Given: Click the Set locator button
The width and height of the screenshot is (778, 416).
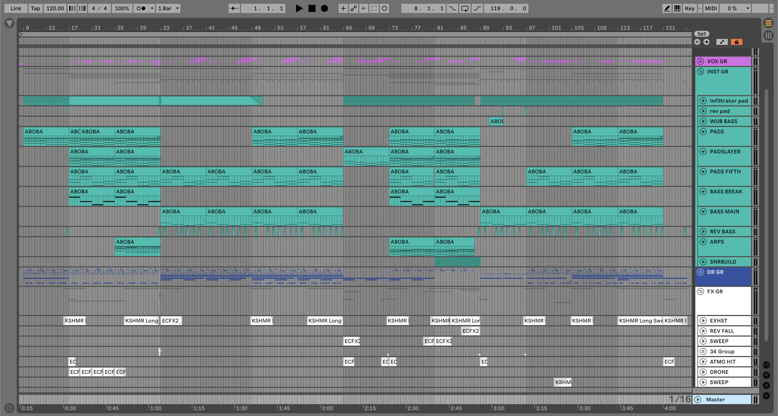Looking at the screenshot, I should point(701,34).
